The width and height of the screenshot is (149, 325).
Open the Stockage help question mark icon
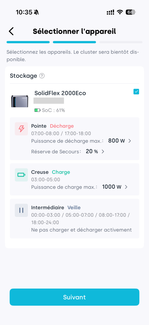click(42, 76)
